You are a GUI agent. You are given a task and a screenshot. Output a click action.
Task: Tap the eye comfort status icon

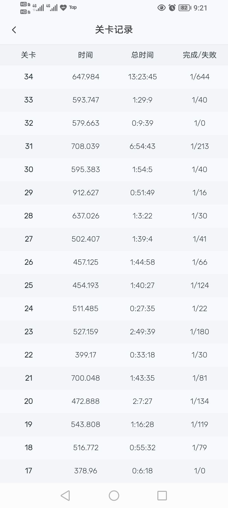pyautogui.click(x=161, y=8)
